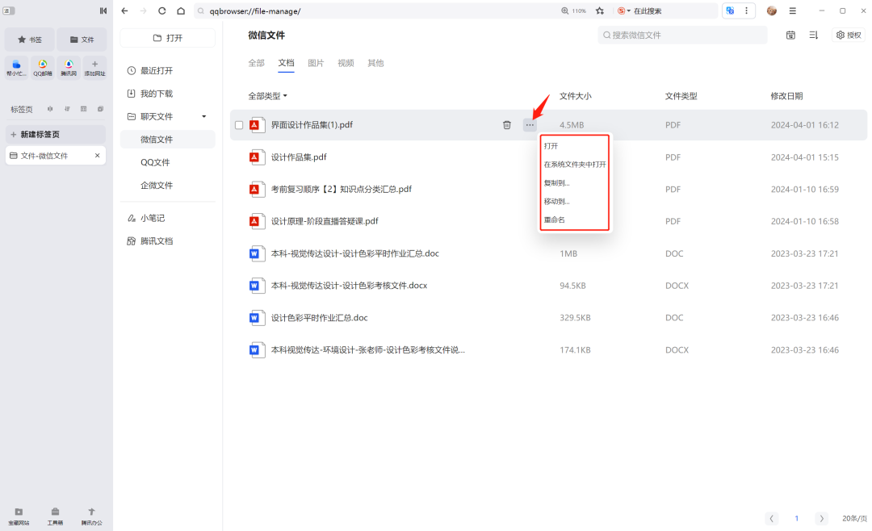This screenshot has height=531, width=872.
Task: Expand the 全部类型 filter dropdown
Action: pyautogui.click(x=267, y=96)
